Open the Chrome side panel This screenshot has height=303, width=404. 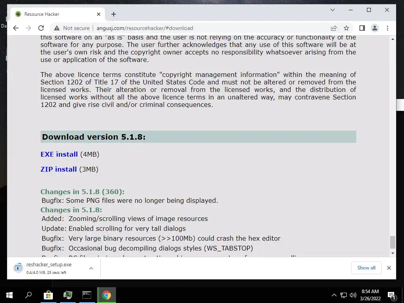[x=362, y=28]
